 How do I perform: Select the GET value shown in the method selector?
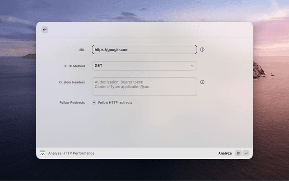point(98,66)
